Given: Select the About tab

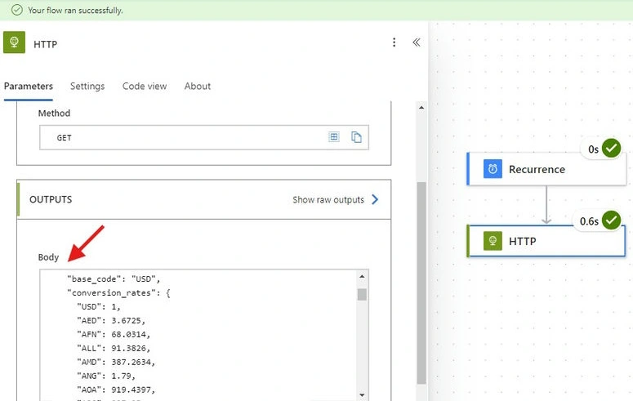Looking at the screenshot, I should (198, 86).
